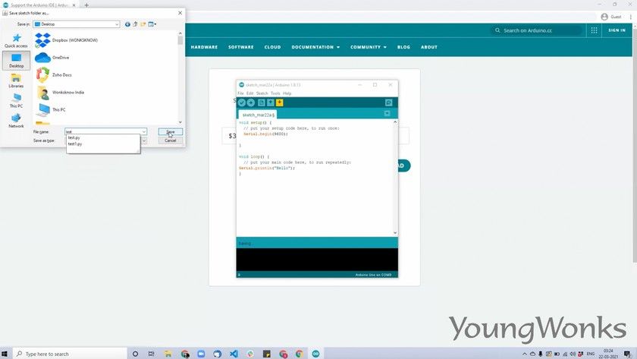Open Zoom from the taskbar
The width and height of the screenshot is (637, 359).
point(201,354)
